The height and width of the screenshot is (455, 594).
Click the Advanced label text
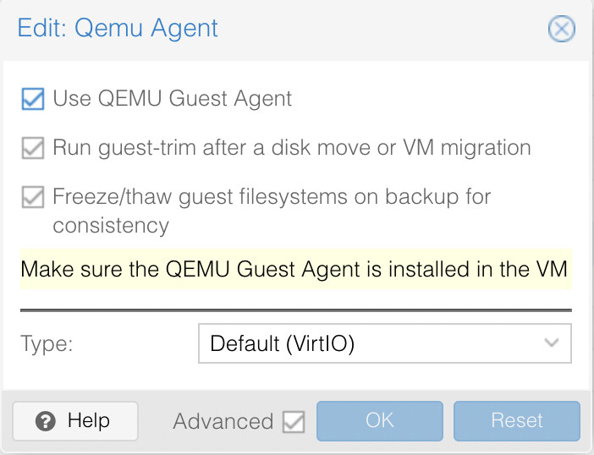tap(223, 421)
